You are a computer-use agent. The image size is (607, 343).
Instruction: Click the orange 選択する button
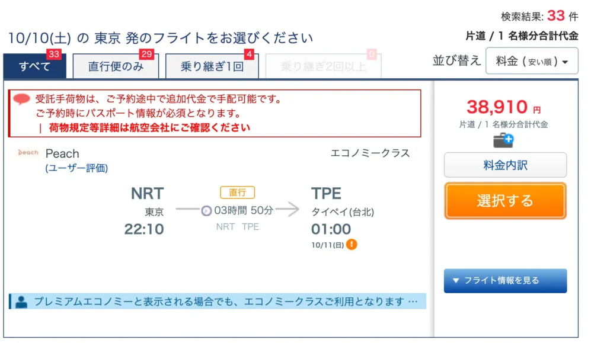click(x=505, y=201)
